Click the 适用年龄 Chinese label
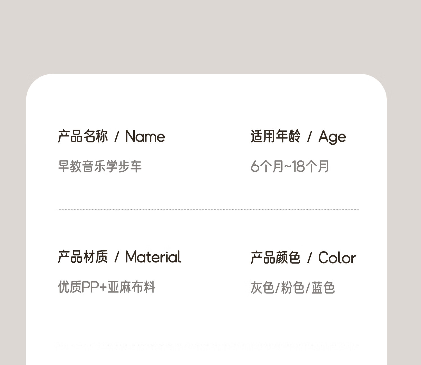 [x=275, y=136]
